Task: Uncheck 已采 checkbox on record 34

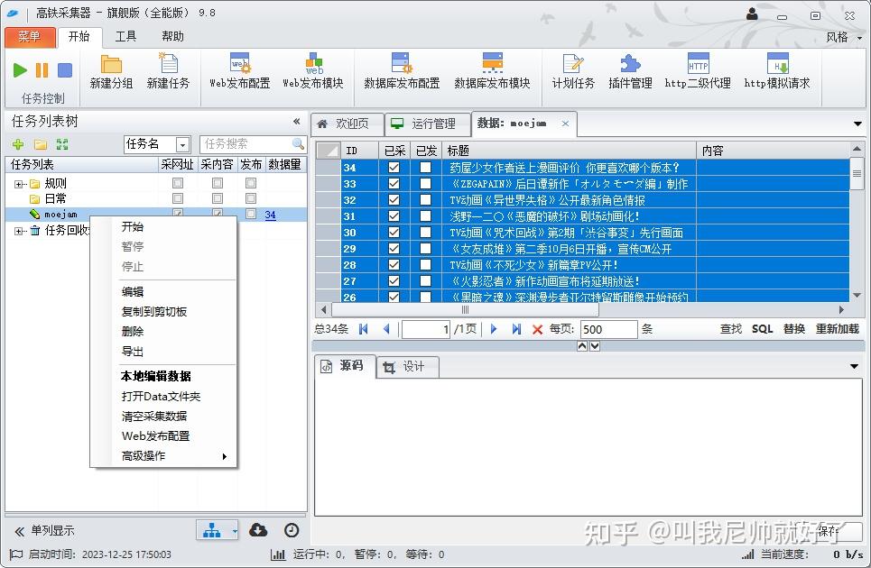Action: 394,167
